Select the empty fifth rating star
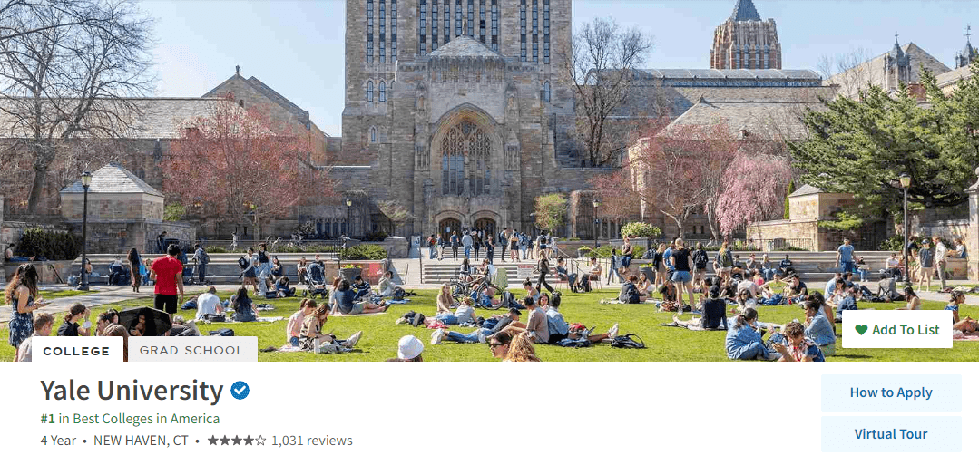The height and width of the screenshot is (465, 979). click(260, 441)
